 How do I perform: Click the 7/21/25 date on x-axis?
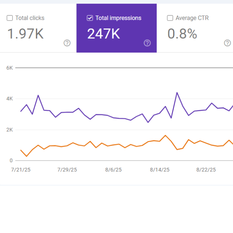click(x=21, y=170)
